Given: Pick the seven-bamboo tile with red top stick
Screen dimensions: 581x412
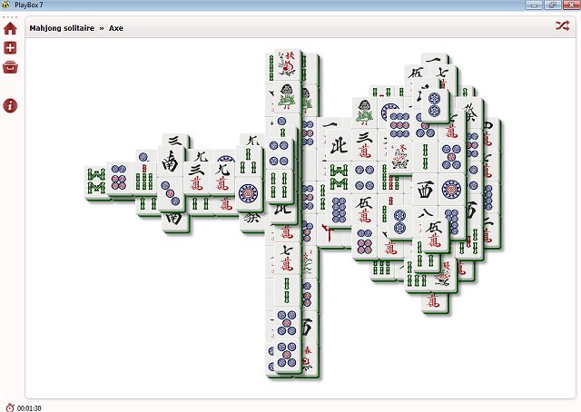Looking at the screenshot, I should pos(145,178).
